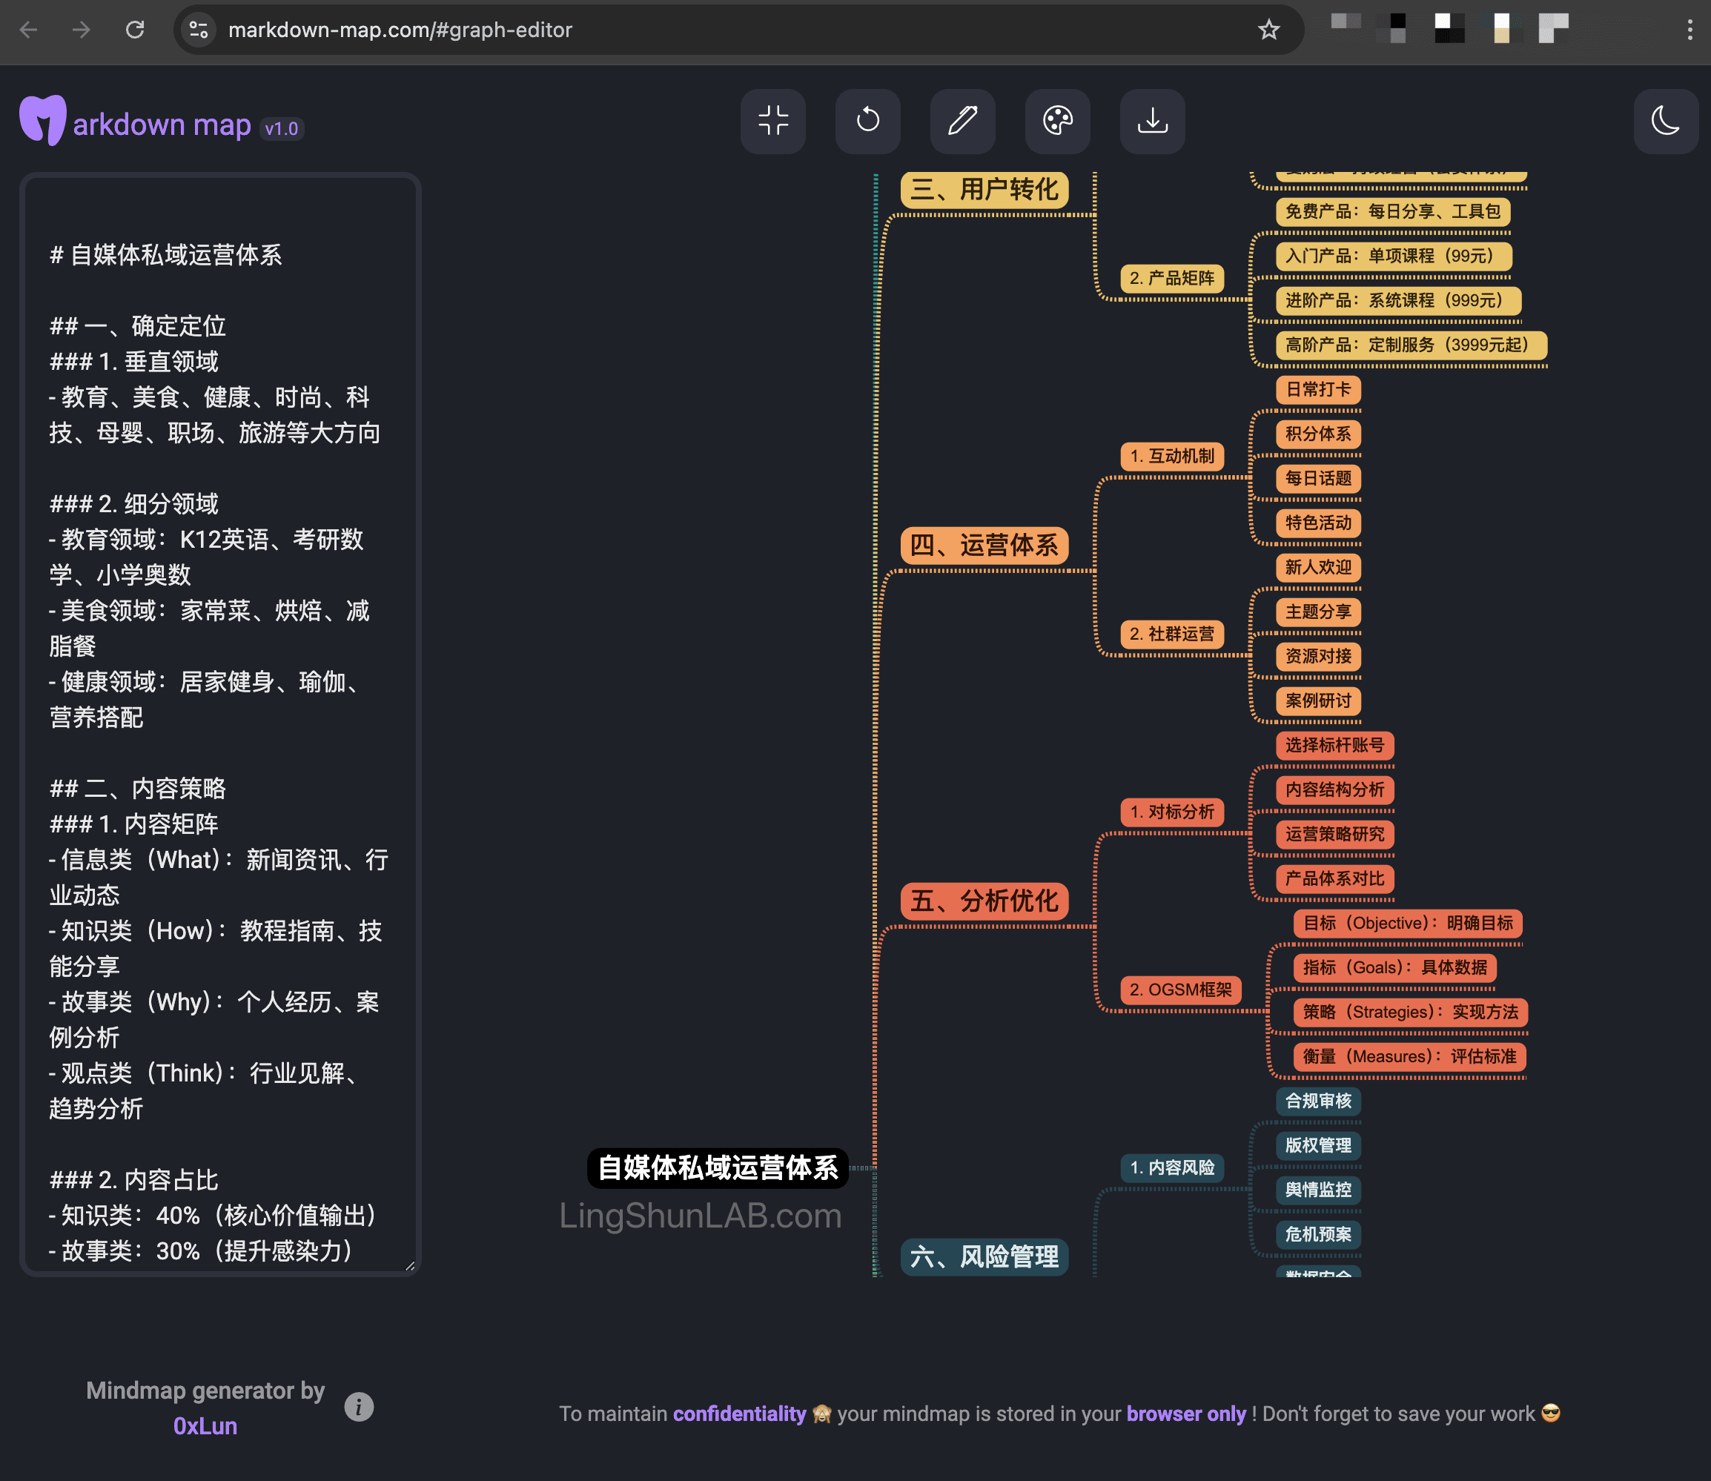Click the 特色活动 node
Image resolution: width=1711 pixels, height=1481 pixels.
tap(1318, 523)
